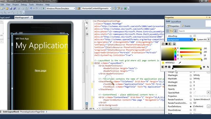
Task: Click the #FFF5F513 hex color field
Action: (x=170, y=63)
